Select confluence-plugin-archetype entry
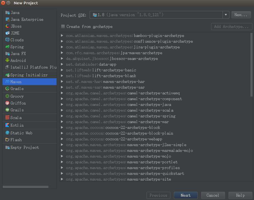 tap(129, 41)
